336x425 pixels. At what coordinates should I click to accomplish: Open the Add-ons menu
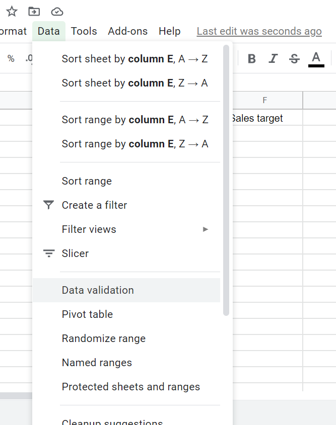[127, 31]
